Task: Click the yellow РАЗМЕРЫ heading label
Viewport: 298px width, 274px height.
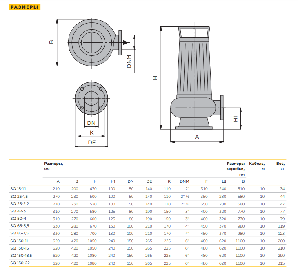Action: pos(24,7)
